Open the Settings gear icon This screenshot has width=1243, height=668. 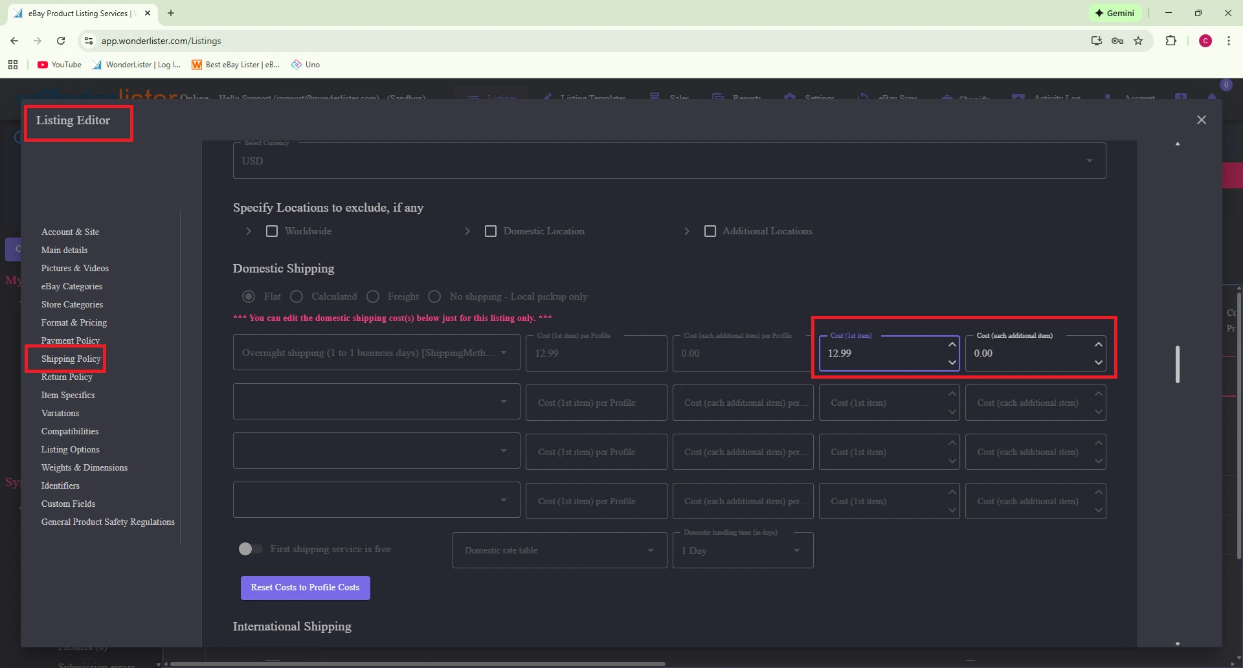[x=790, y=96]
